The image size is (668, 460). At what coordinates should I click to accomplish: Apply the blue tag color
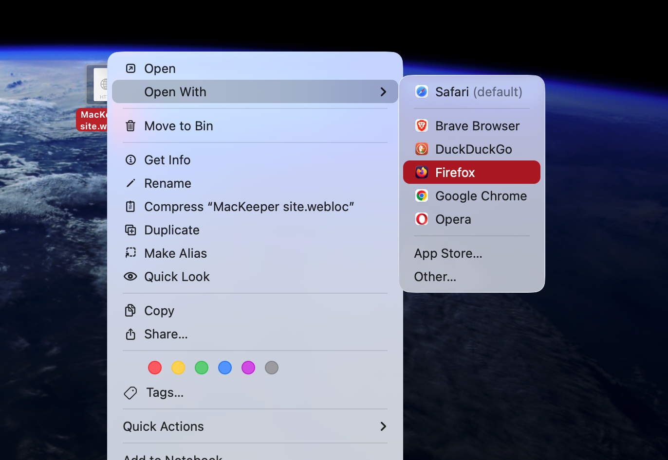pos(225,368)
